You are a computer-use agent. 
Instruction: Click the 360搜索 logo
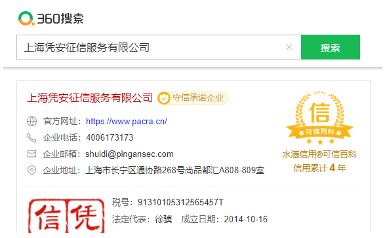[51, 18]
